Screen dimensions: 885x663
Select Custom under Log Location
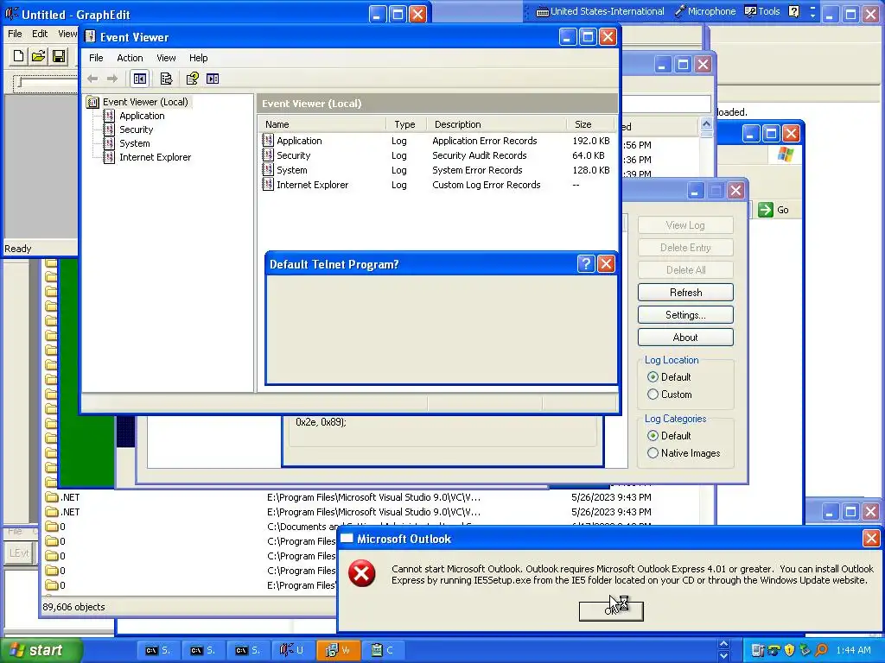pyautogui.click(x=670, y=395)
